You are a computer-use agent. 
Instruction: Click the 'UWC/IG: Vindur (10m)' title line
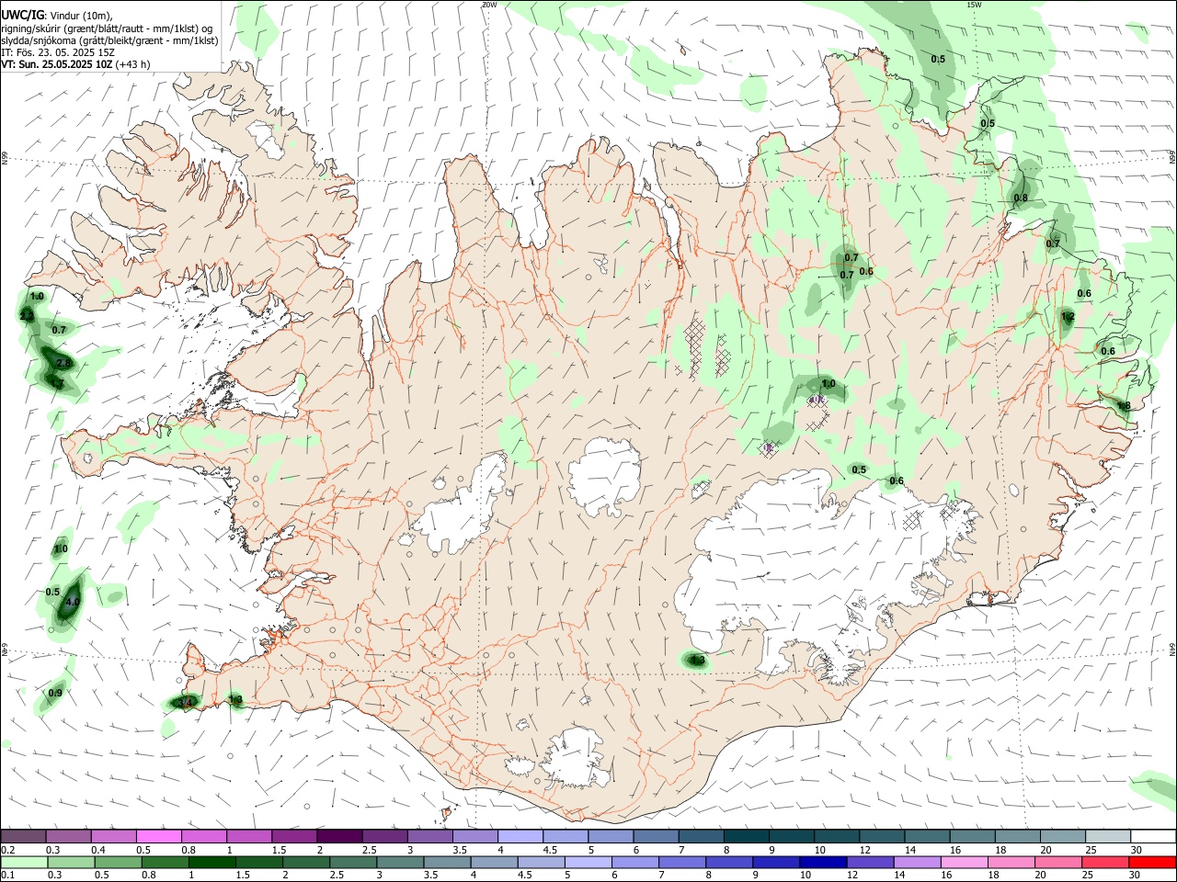[57, 15]
